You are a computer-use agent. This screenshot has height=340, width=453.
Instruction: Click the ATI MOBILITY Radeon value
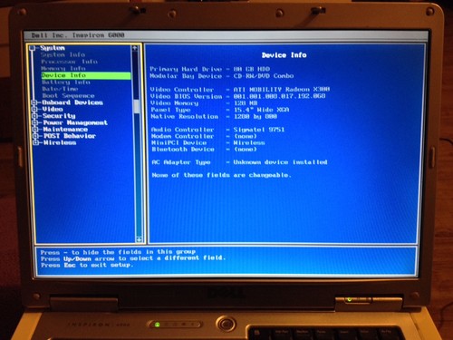pyautogui.click(x=282, y=90)
